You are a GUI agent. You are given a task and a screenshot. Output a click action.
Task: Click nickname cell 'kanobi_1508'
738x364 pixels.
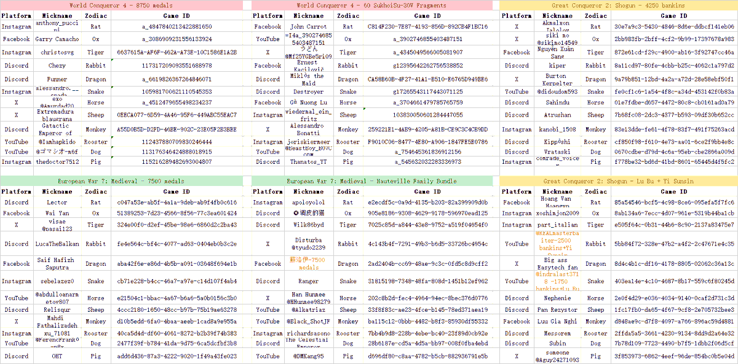[x=557, y=130]
